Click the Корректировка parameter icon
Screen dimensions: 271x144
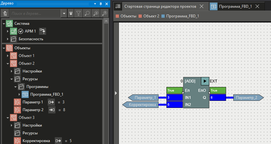(x=17, y=141)
